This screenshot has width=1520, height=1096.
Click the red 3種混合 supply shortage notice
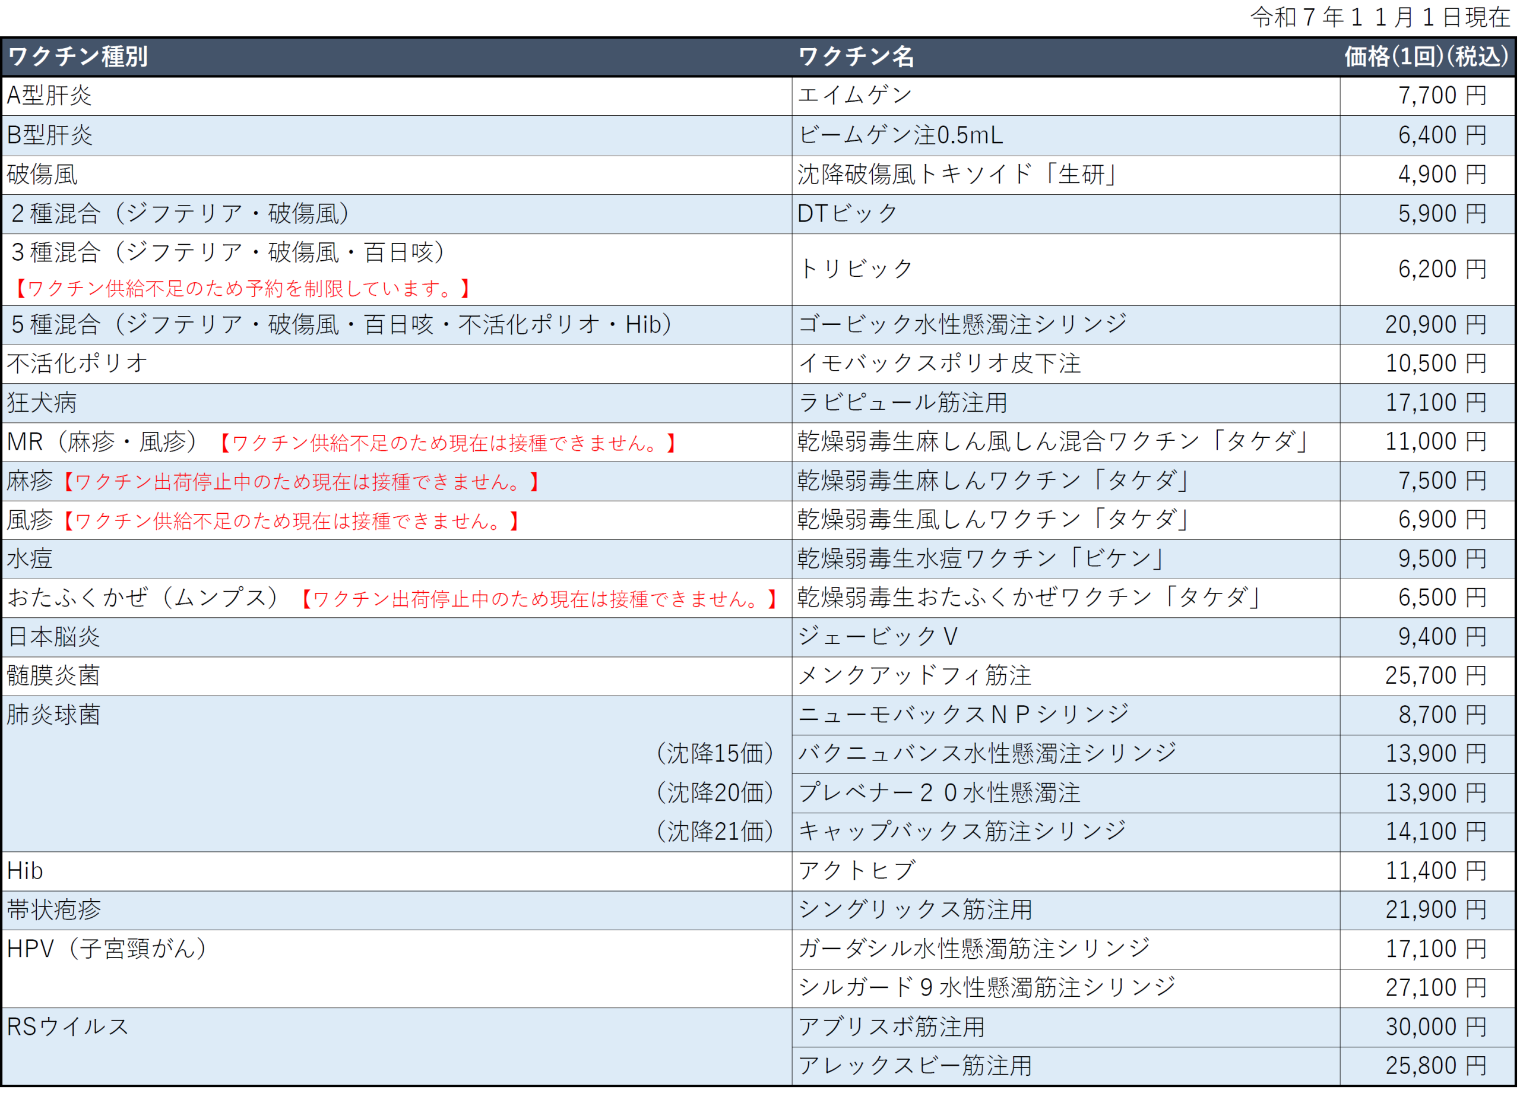pos(242,289)
